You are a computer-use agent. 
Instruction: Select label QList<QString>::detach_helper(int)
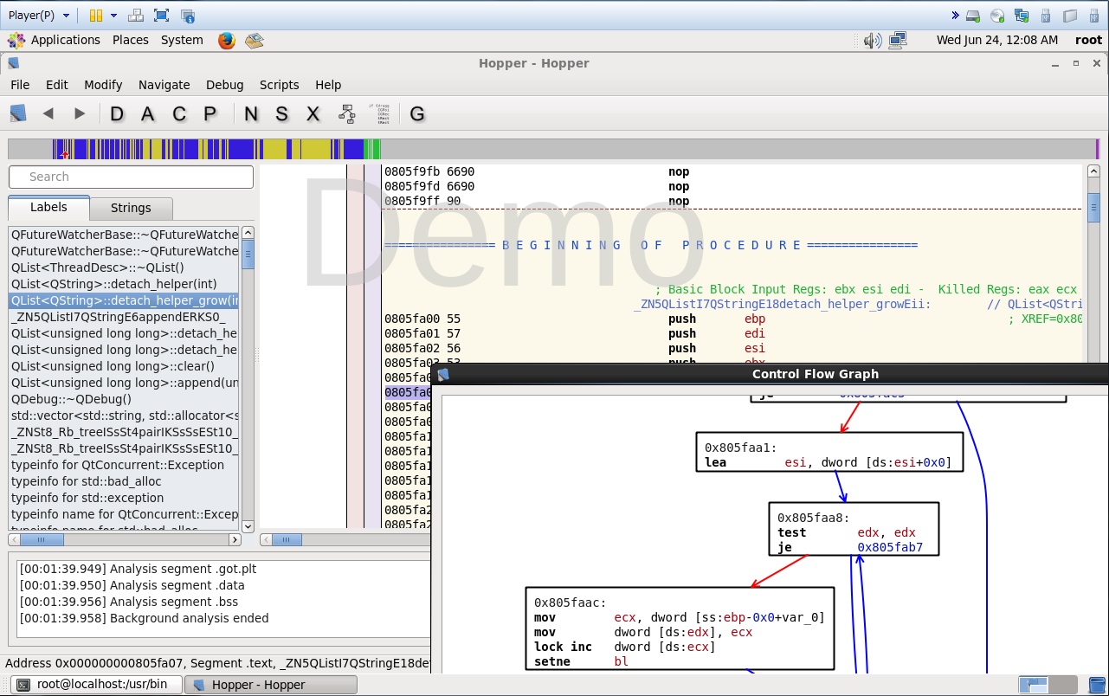(x=124, y=284)
